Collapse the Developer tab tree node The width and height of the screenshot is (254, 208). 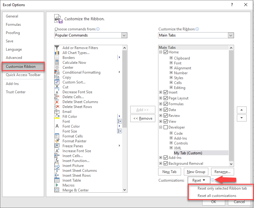coord(161,127)
